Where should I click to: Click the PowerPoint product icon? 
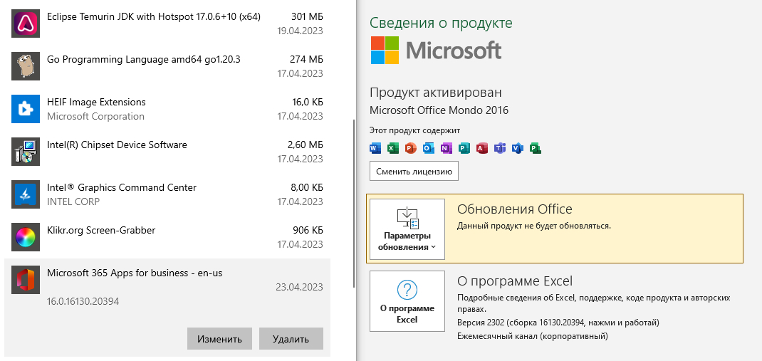pos(411,148)
